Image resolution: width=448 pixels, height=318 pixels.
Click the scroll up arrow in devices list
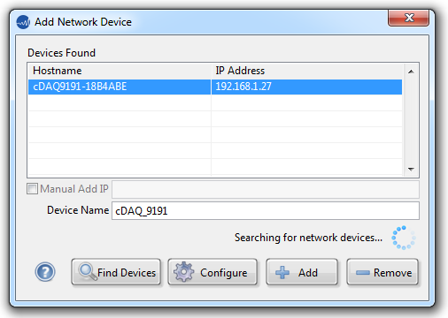411,72
